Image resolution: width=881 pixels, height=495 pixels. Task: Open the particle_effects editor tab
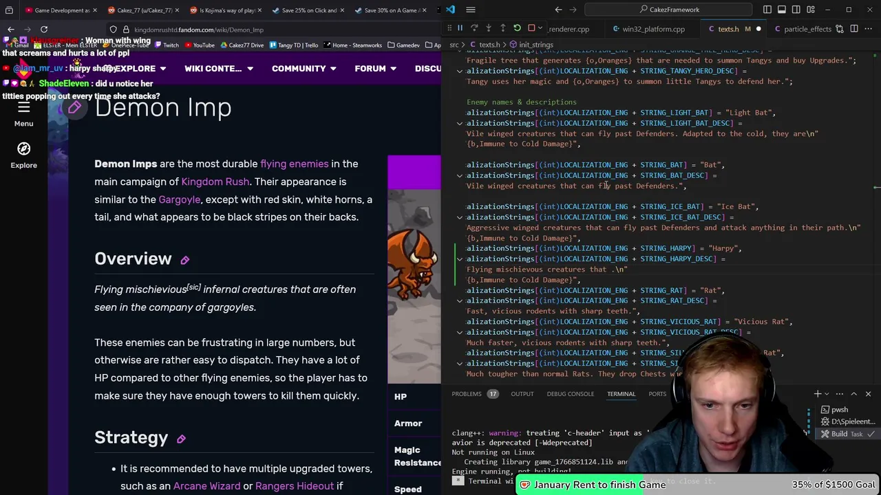tap(803, 29)
